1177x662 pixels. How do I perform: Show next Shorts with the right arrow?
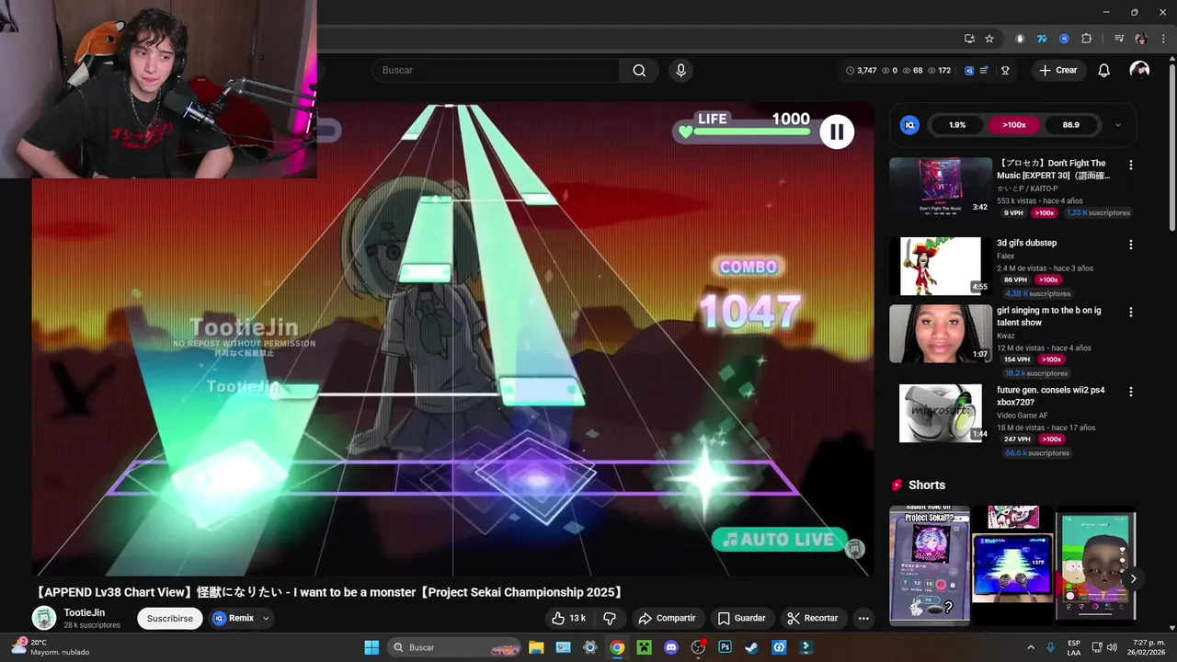(1133, 578)
